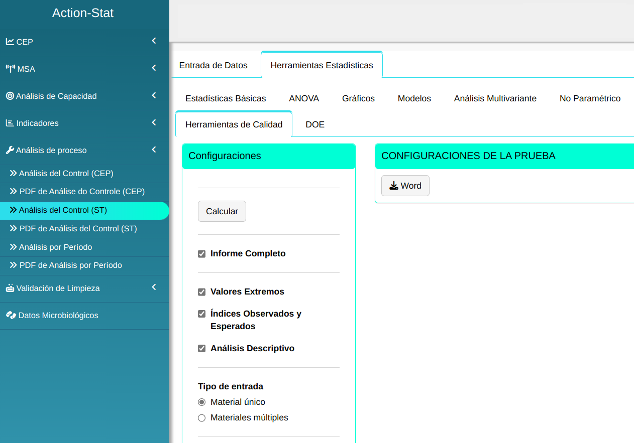
Task: Expand the MSA section arrow
Action: (x=154, y=68)
